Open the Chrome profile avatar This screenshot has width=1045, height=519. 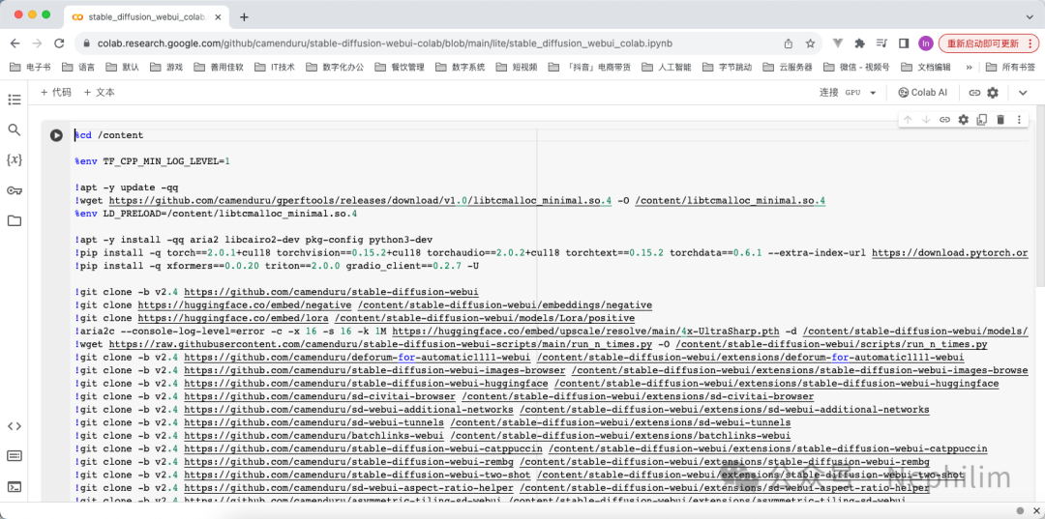click(x=925, y=43)
